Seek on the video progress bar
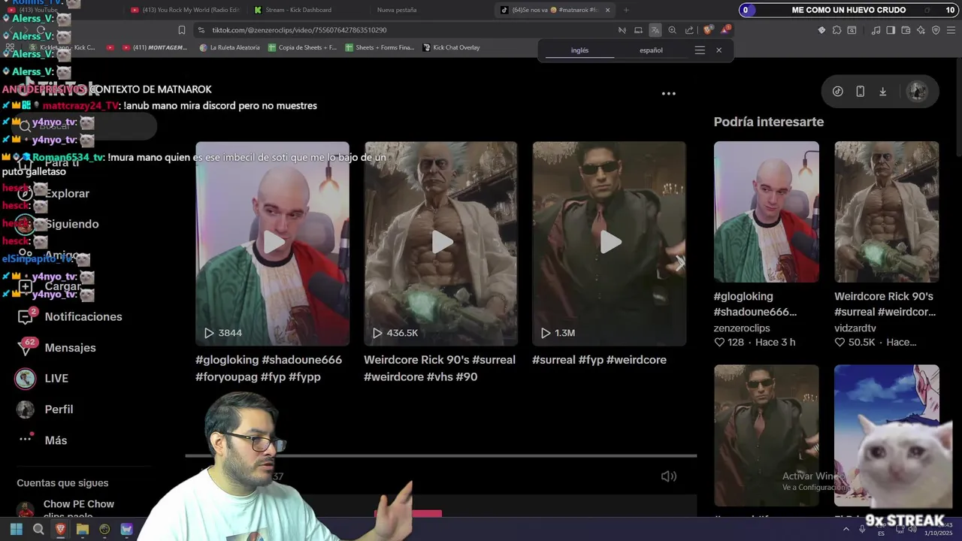The width and height of the screenshot is (962, 541). click(x=440, y=455)
